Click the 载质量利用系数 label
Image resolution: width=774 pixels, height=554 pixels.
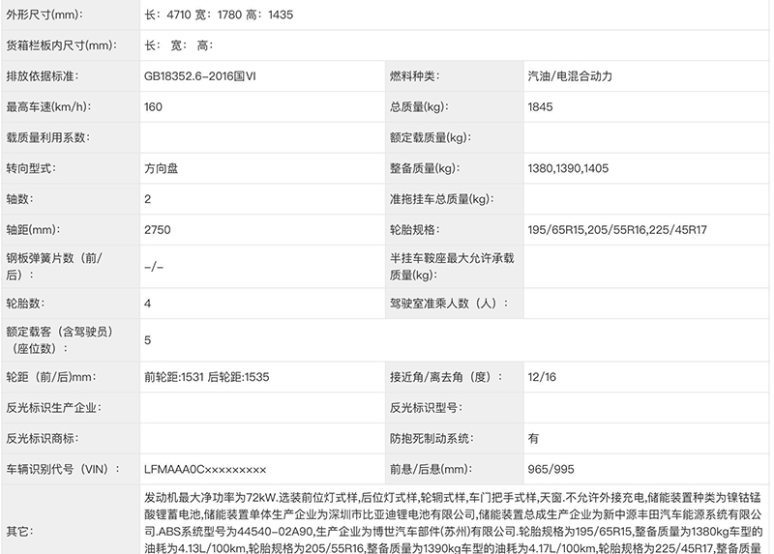[47, 137]
